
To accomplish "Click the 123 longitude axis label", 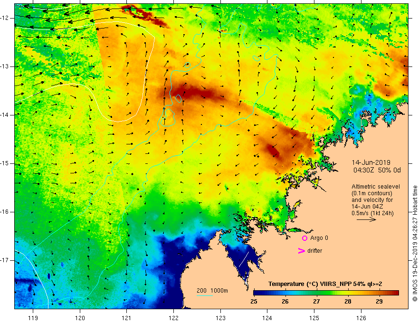I will pos(220,318).
